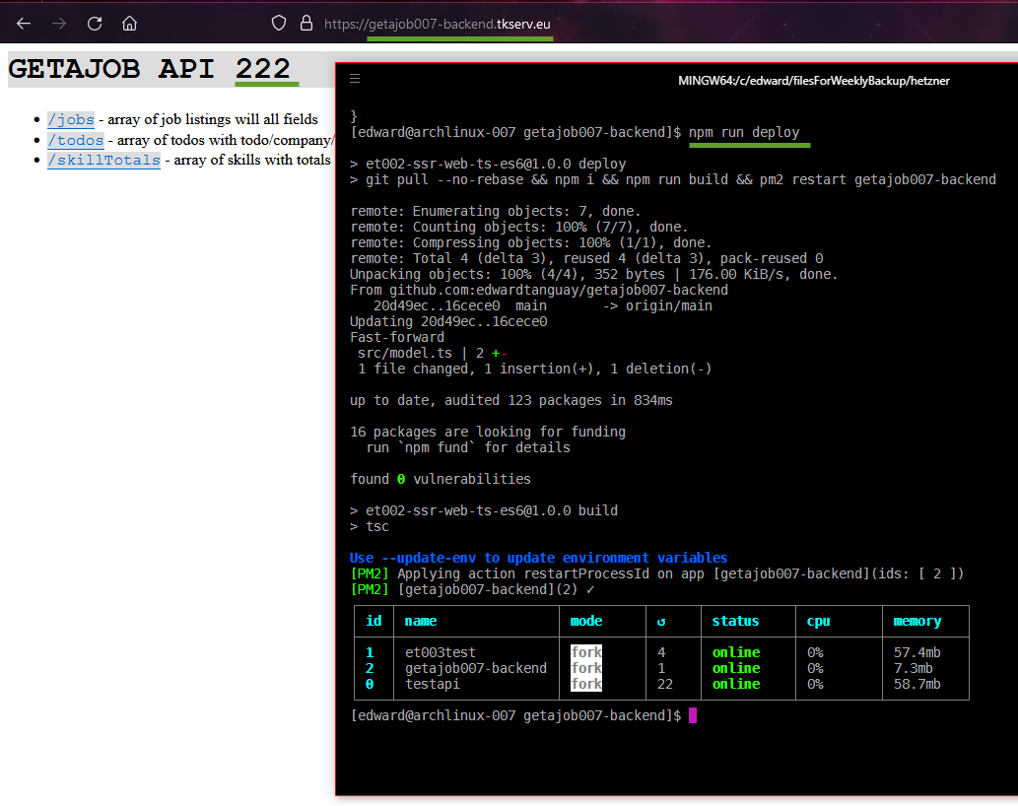Reload the current page

tap(95, 23)
